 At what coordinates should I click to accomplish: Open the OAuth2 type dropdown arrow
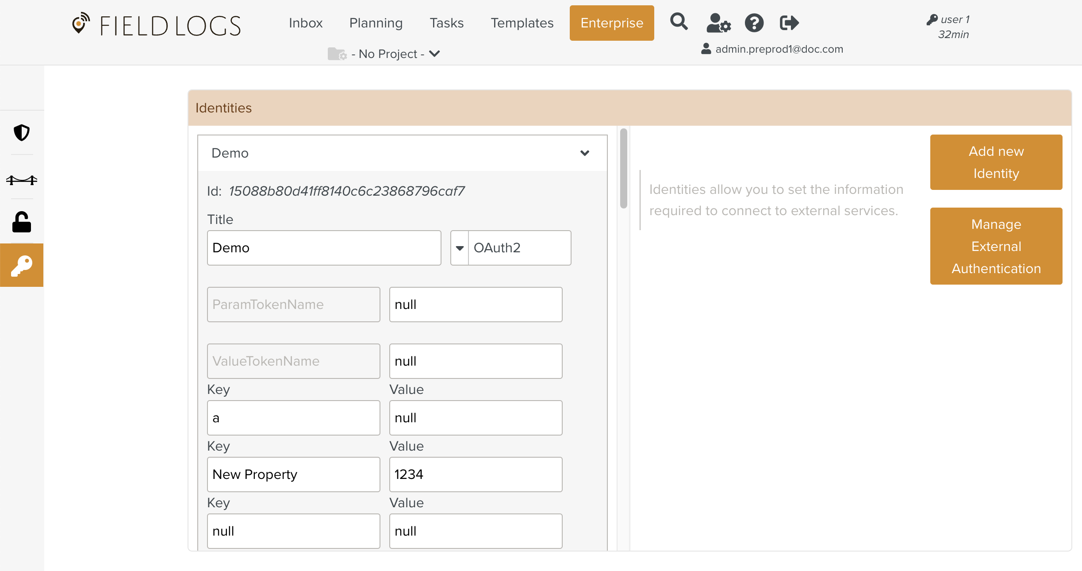pos(460,248)
